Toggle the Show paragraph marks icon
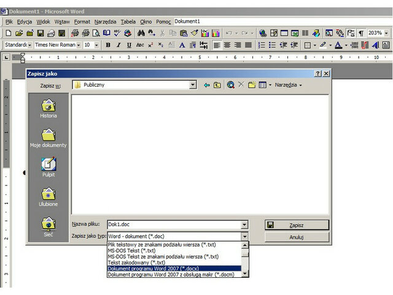This screenshot has height=295, width=393. pyautogui.click(x=361, y=33)
